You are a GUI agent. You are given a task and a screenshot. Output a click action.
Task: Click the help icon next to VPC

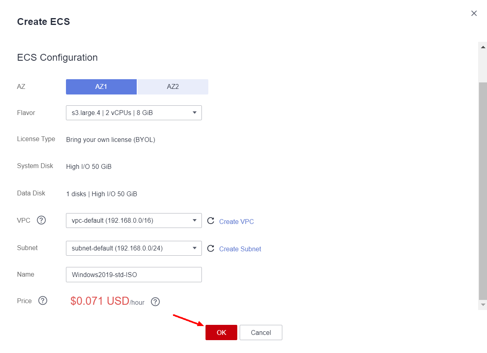(41, 220)
